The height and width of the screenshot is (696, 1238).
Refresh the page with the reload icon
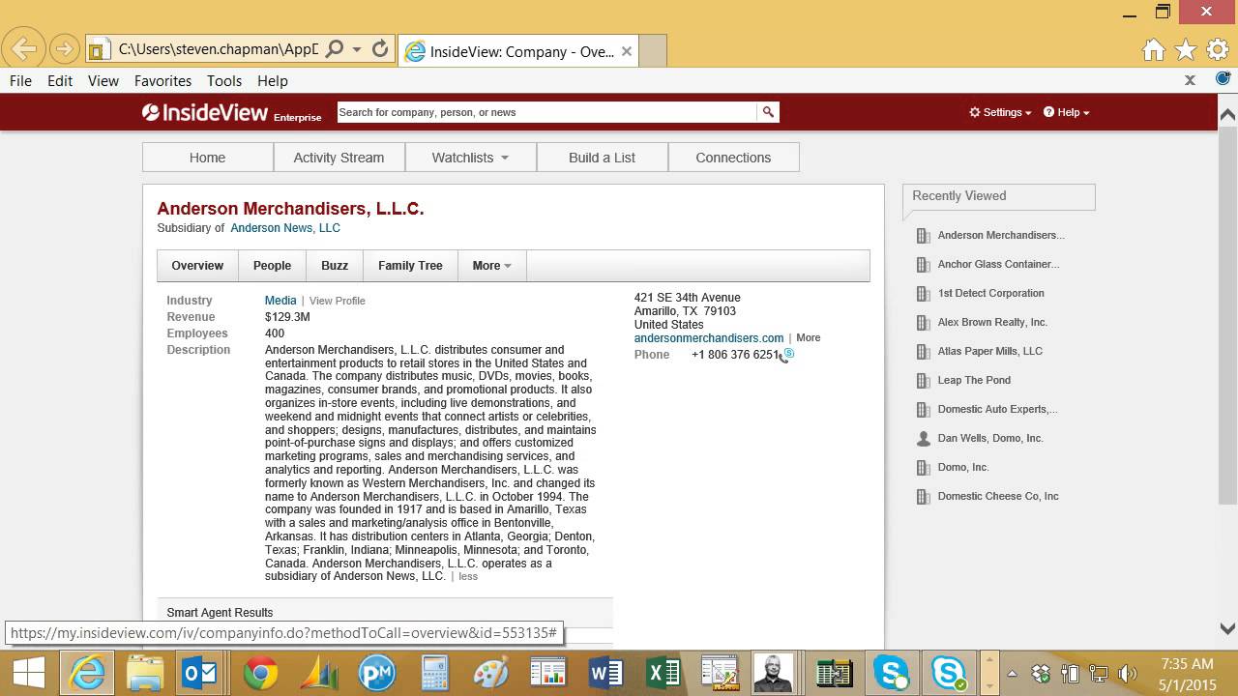[x=380, y=48]
